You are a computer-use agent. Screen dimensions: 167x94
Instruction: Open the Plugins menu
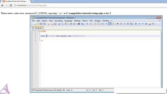point(98,21)
